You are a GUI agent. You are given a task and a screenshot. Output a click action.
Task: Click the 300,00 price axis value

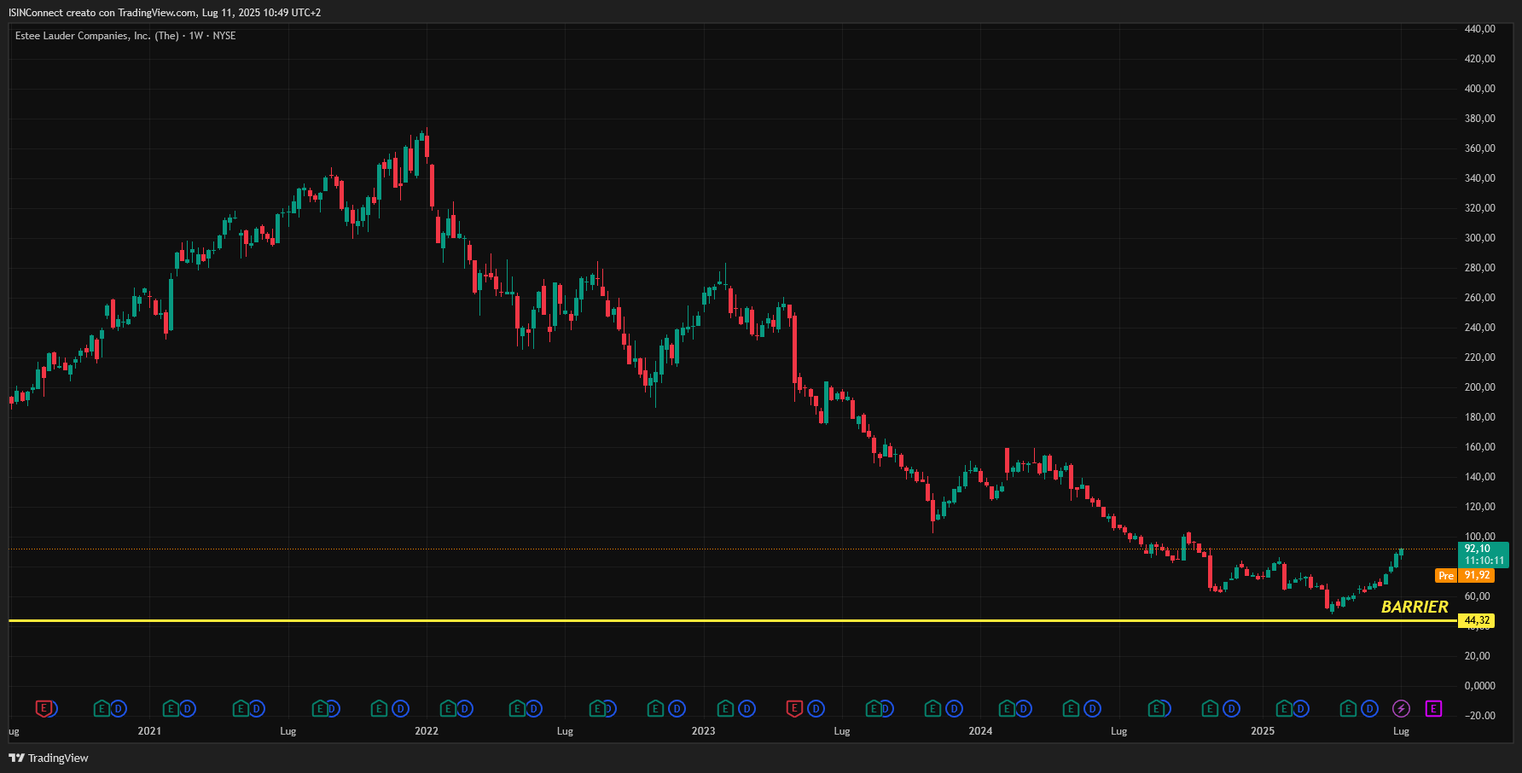click(1479, 238)
